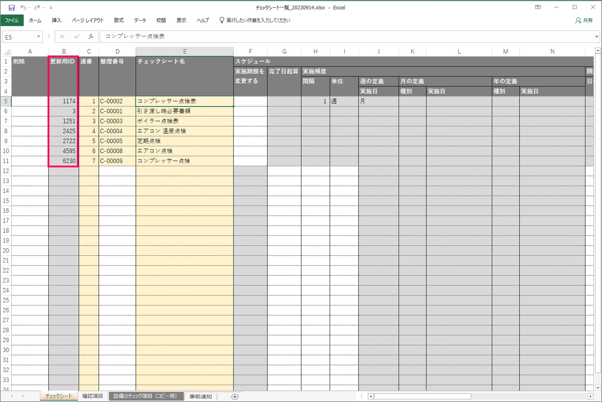Expand the formula bar with chevron
Viewport: 602px width, 402px height.
[597, 37]
